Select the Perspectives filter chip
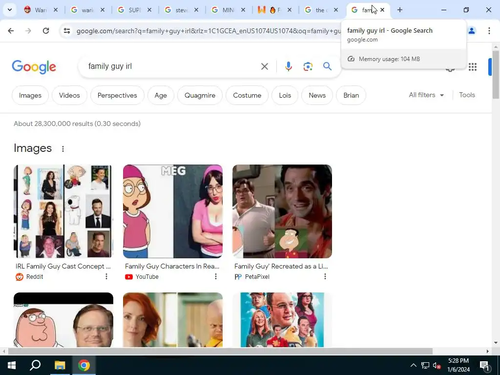Screen dimensions: 500x375 pos(117,95)
